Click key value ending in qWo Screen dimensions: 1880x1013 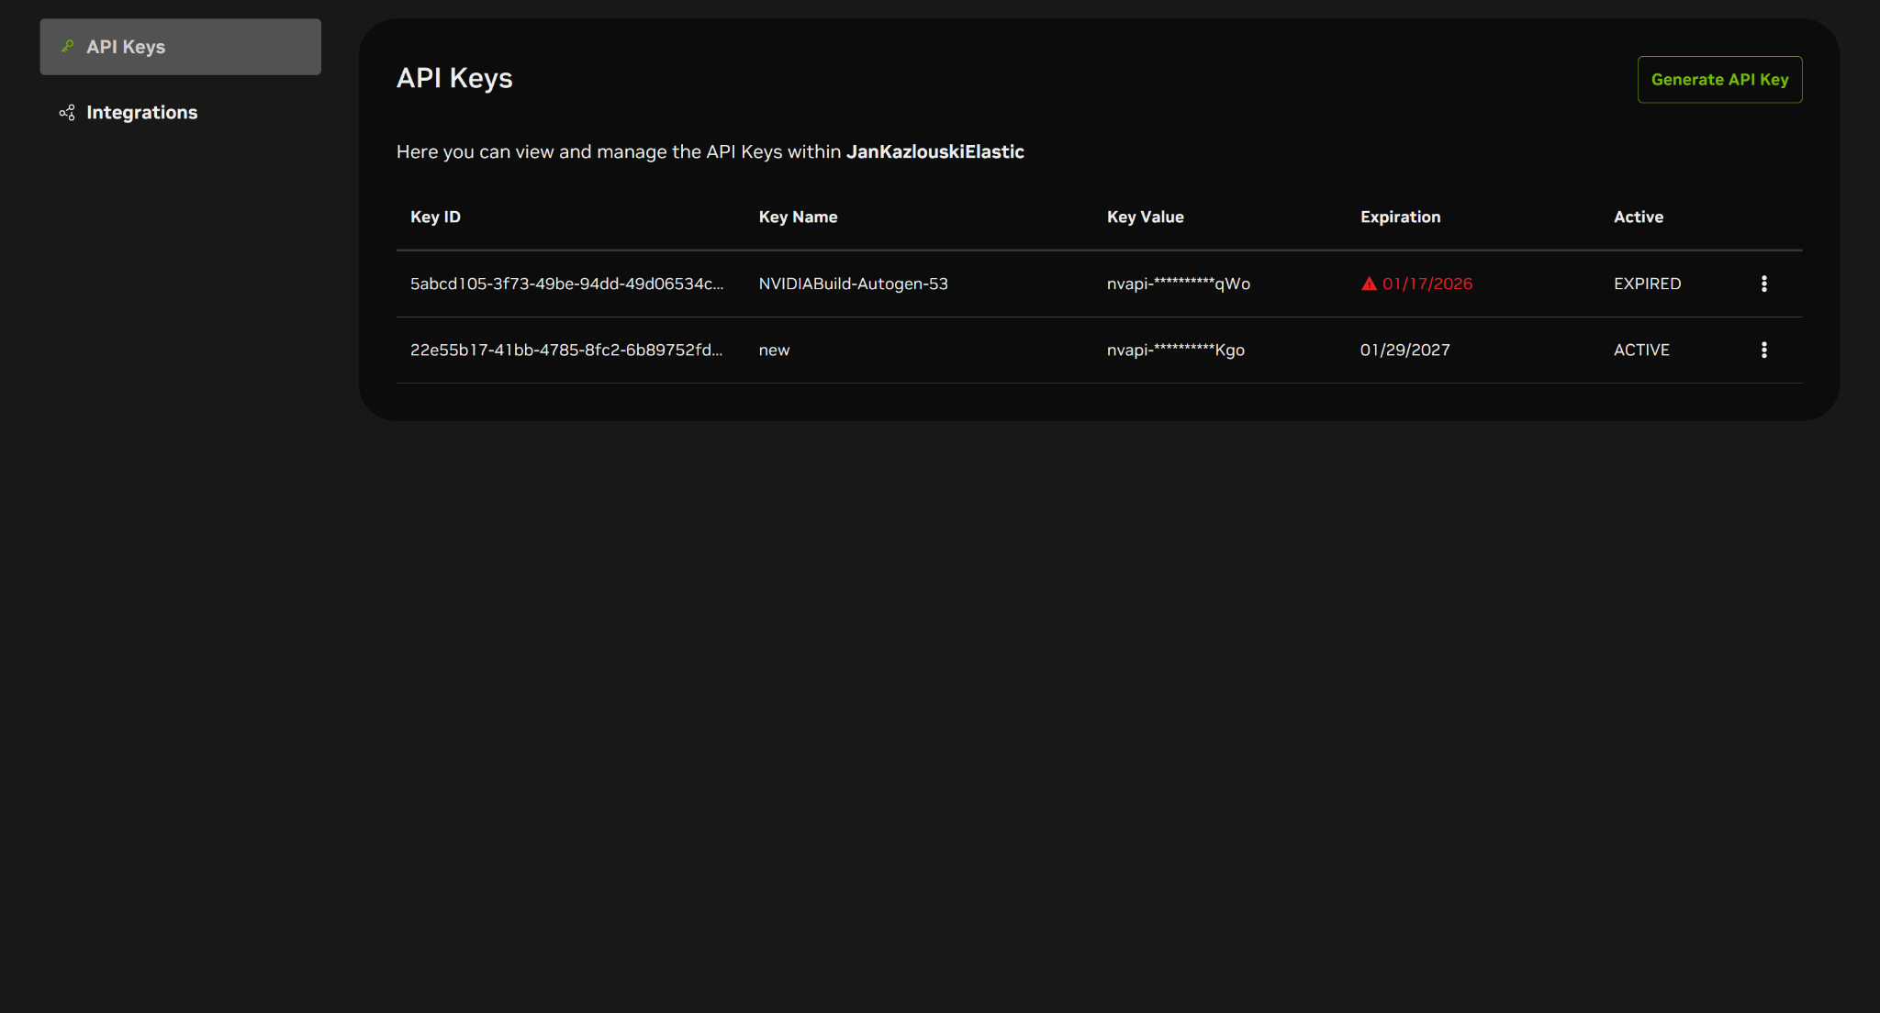pyautogui.click(x=1179, y=284)
